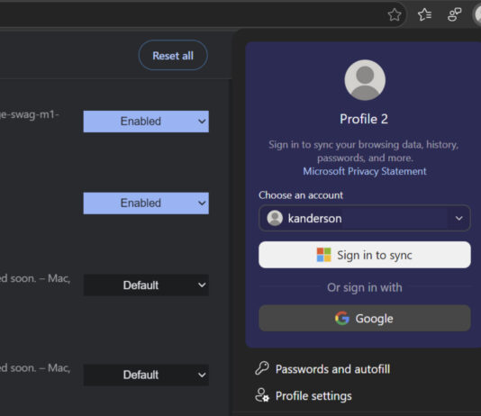This screenshot has width=481, height=416.
Task: Open the bottom Default flag dropdown
Action: (x=146, y=375)
